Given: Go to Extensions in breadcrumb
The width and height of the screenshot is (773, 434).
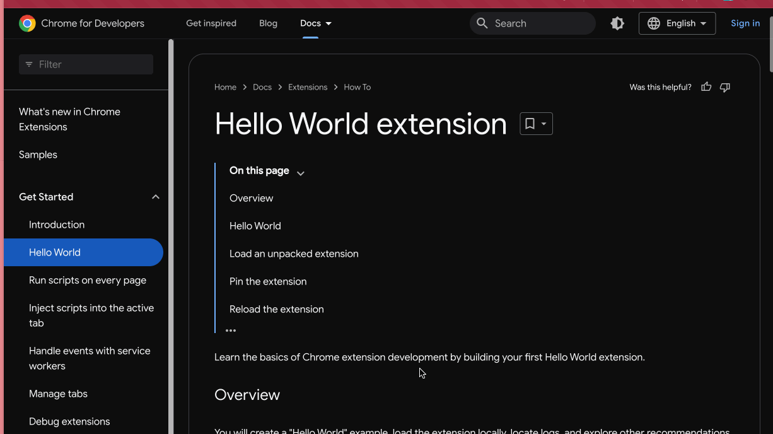Looking at the screenshot, I should click(308, 87).
